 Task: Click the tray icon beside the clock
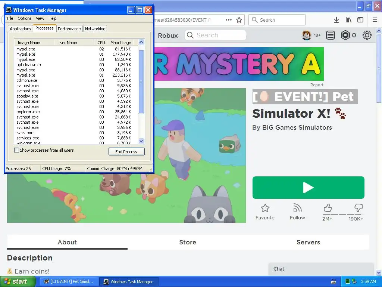[354, 281]
